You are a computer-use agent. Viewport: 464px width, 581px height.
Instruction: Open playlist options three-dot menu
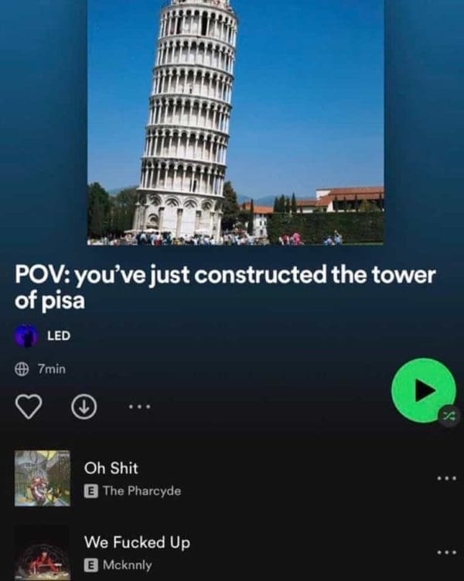[x=139, y=407]
